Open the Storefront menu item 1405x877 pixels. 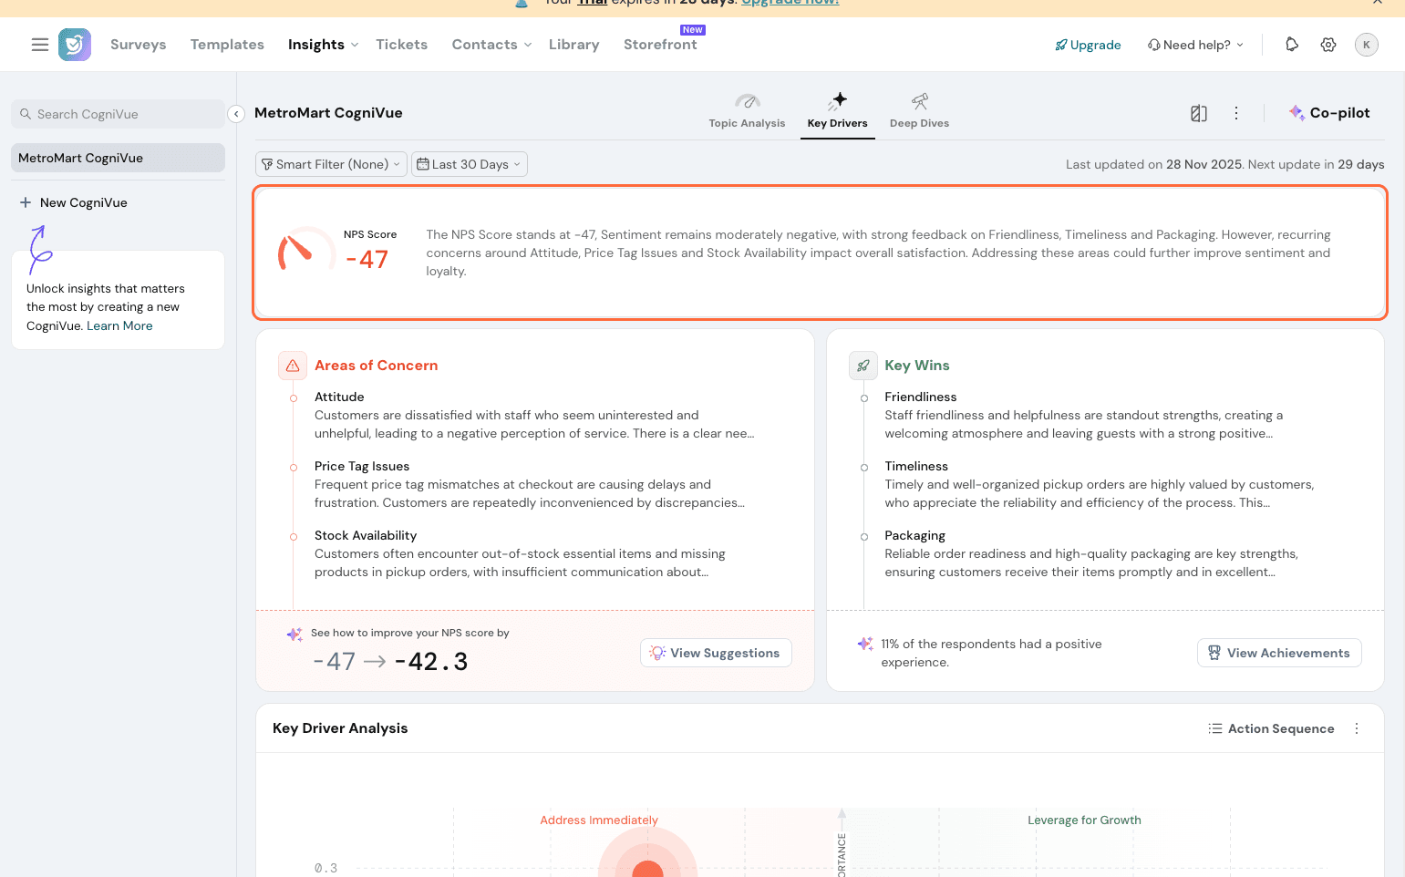point(660,45)
